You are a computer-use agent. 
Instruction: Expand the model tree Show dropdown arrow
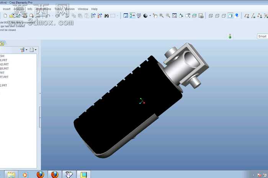[x=36, y=50]
